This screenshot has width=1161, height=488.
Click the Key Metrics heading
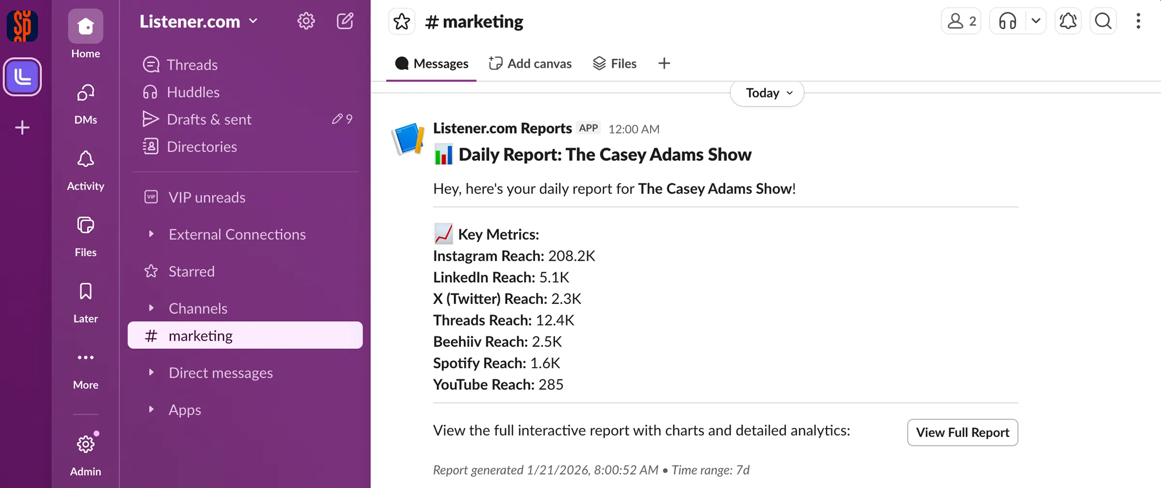[498, 234]
